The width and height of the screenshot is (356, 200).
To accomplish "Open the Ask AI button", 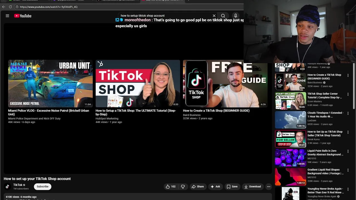I will [215, 187].
